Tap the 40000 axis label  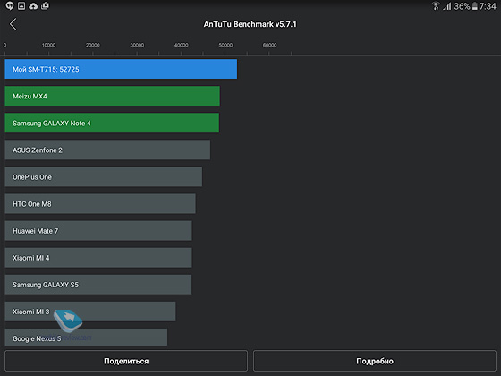pyautogui.click(x=181, y=45)
